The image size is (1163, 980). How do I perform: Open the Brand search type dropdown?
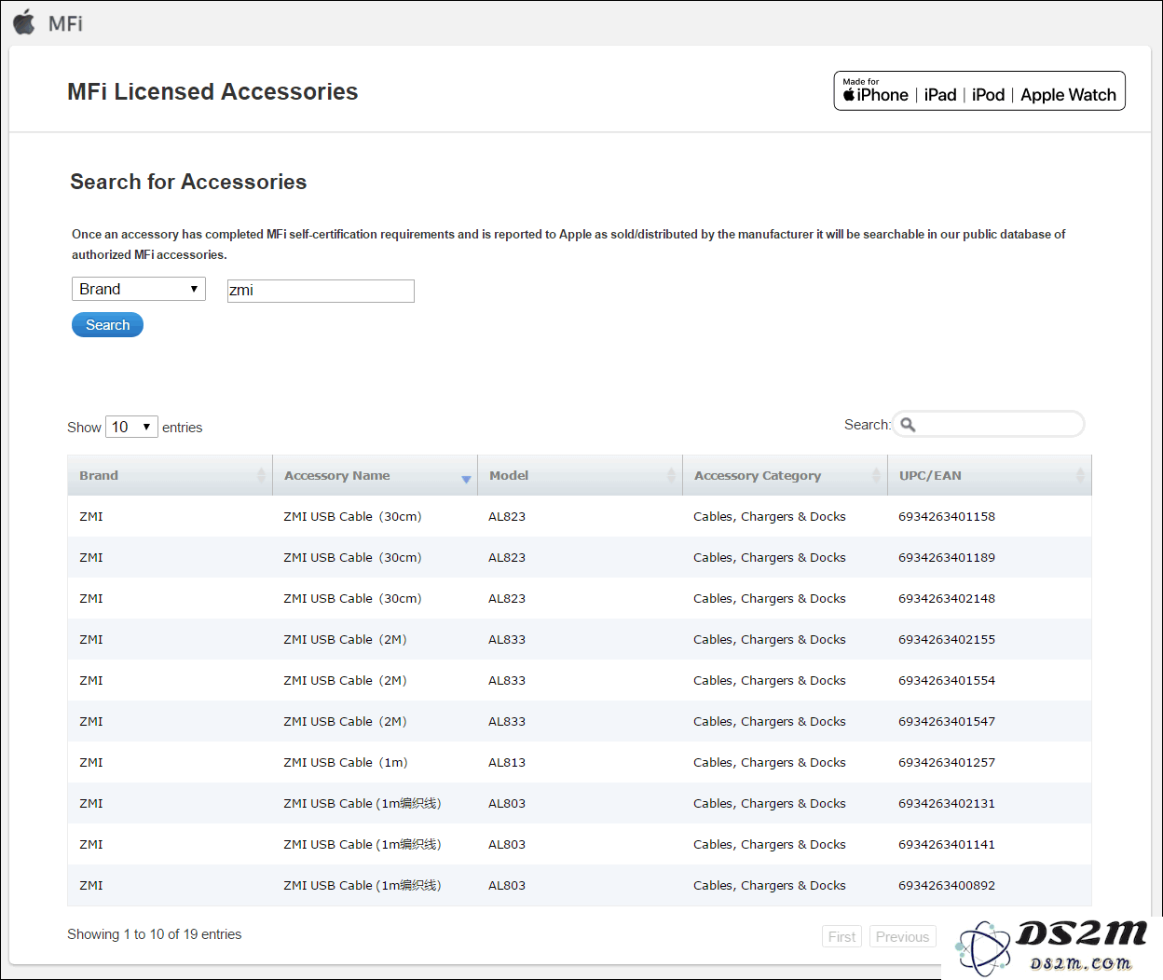(x=139, y=289)
